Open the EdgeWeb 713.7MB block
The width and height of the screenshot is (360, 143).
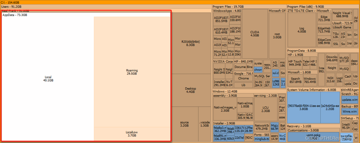324,30
